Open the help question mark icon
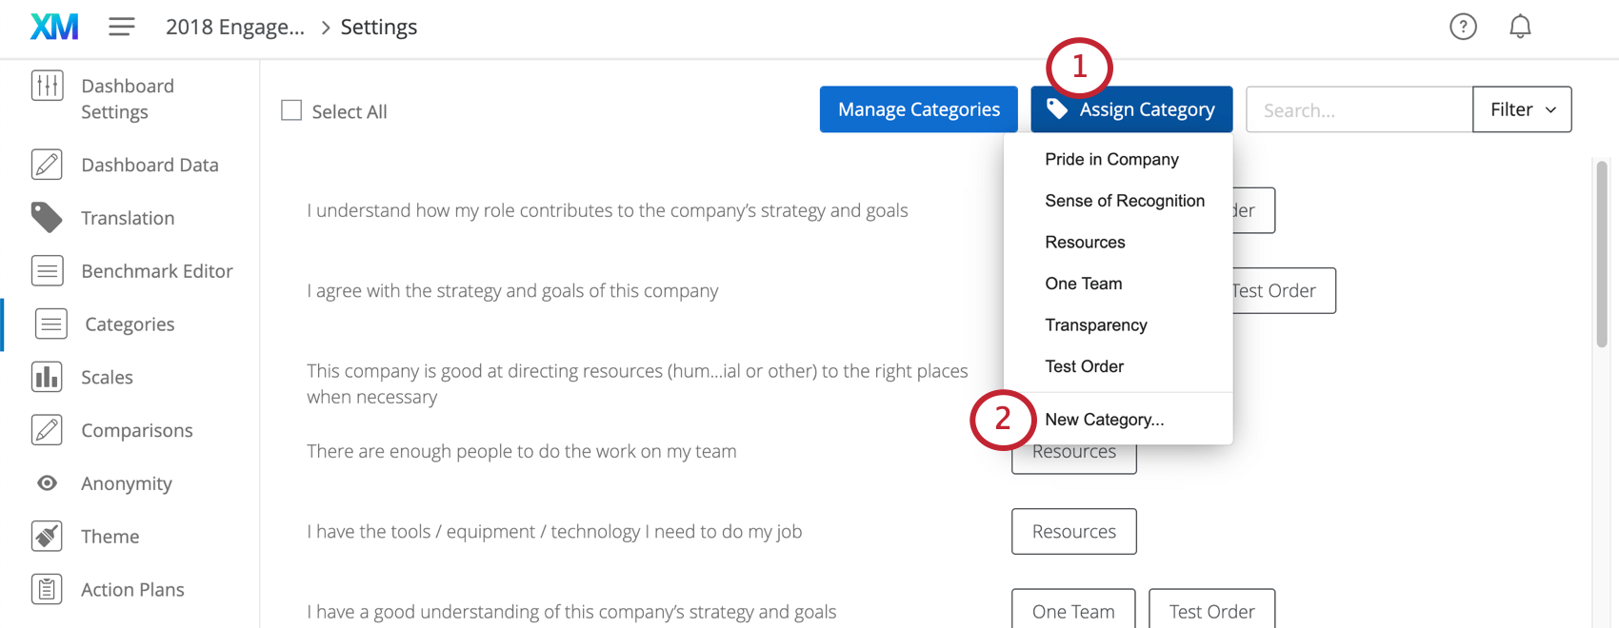Image resolution: width=1619 pixels, height=628 pixels. [1463, 27]
